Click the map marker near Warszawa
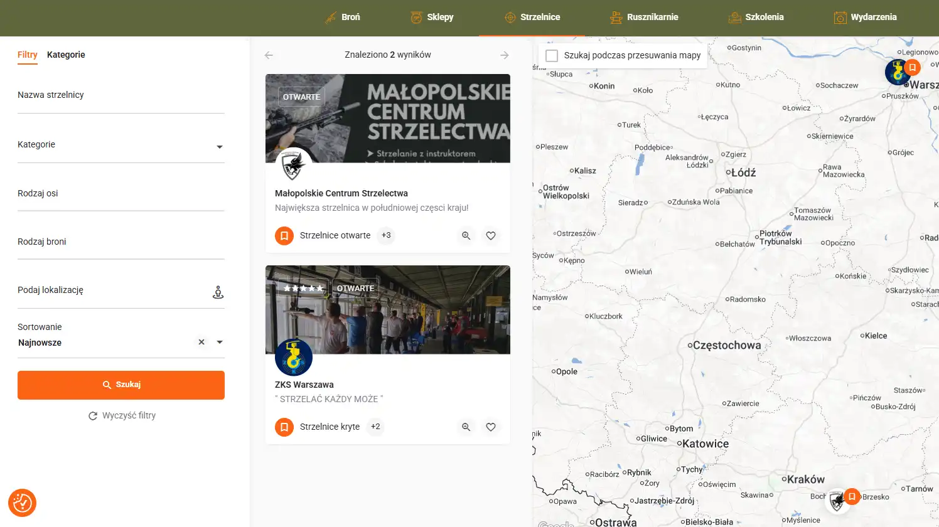 [x=898, y=72]
